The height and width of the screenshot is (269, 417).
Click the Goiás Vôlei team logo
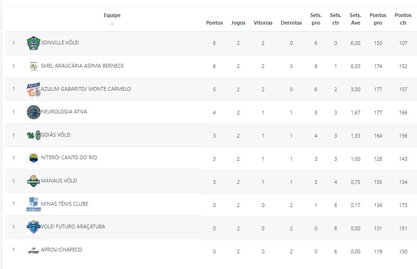(x=34, y=135)
